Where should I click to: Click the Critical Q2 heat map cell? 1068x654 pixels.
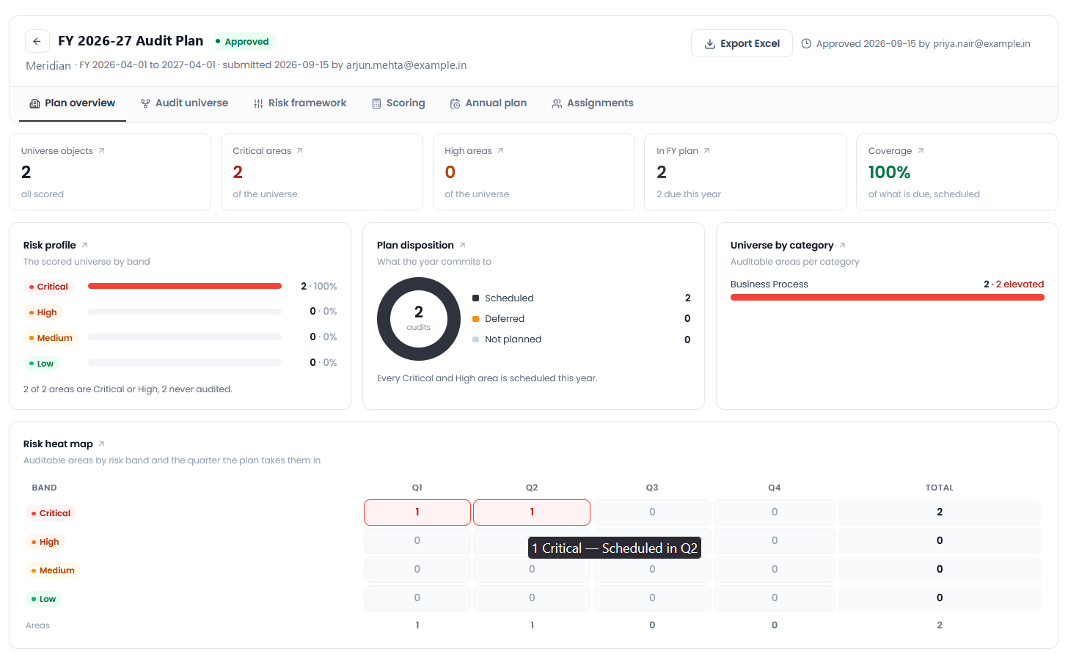point(532,512)
